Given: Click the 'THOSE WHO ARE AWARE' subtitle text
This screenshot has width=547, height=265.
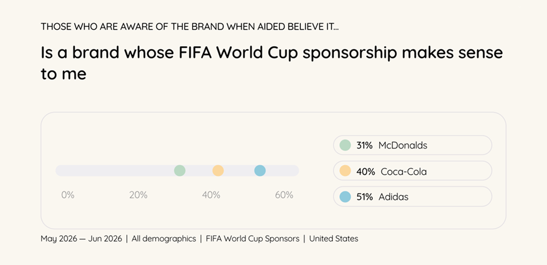Looking at the screenshot, I should [189, 27].
